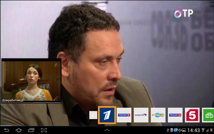Tap the ОТР logo on the video

(184, 13)
